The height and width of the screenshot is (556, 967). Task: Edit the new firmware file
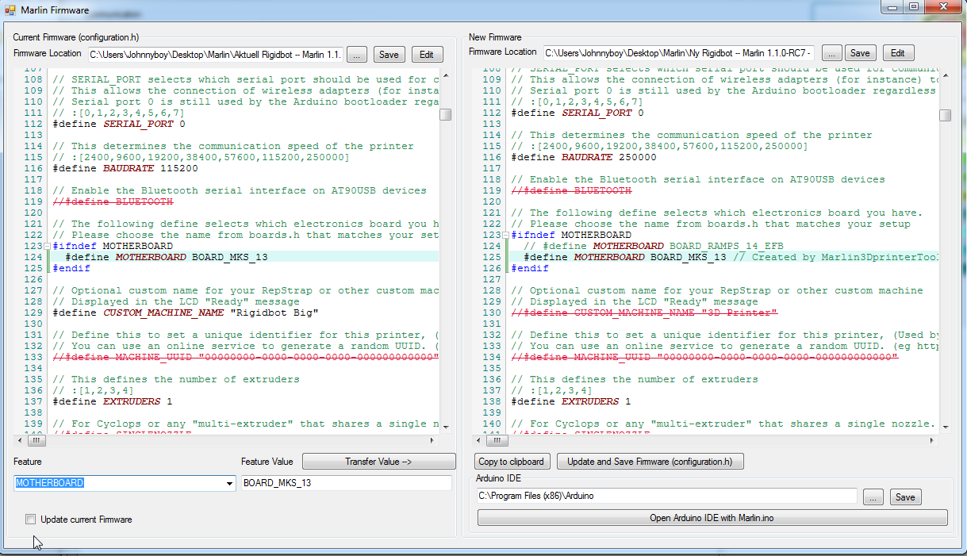click(x=898, y=53)
